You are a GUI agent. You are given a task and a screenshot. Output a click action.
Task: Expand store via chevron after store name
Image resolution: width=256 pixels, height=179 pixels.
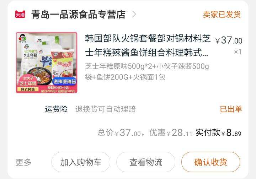pos(134,14)
